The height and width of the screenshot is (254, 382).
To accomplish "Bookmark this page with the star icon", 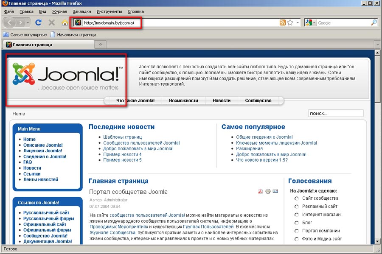I will click(290, 22).
